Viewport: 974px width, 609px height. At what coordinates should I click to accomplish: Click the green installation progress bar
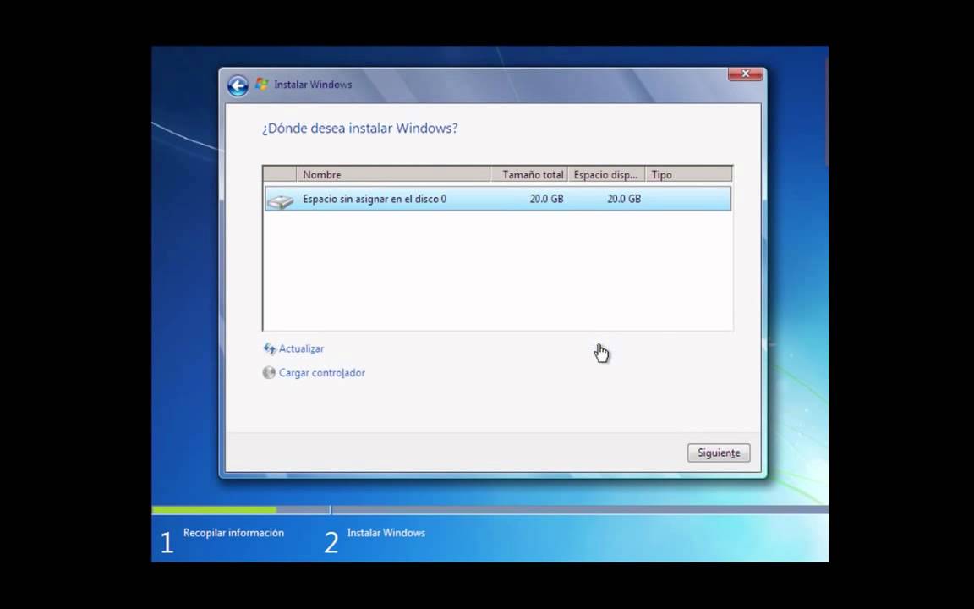point(214,510)
